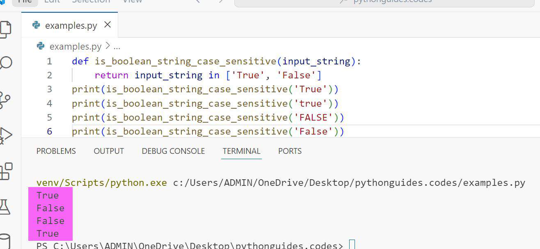Click line number 2 in the gutter

tap(49, 75)
